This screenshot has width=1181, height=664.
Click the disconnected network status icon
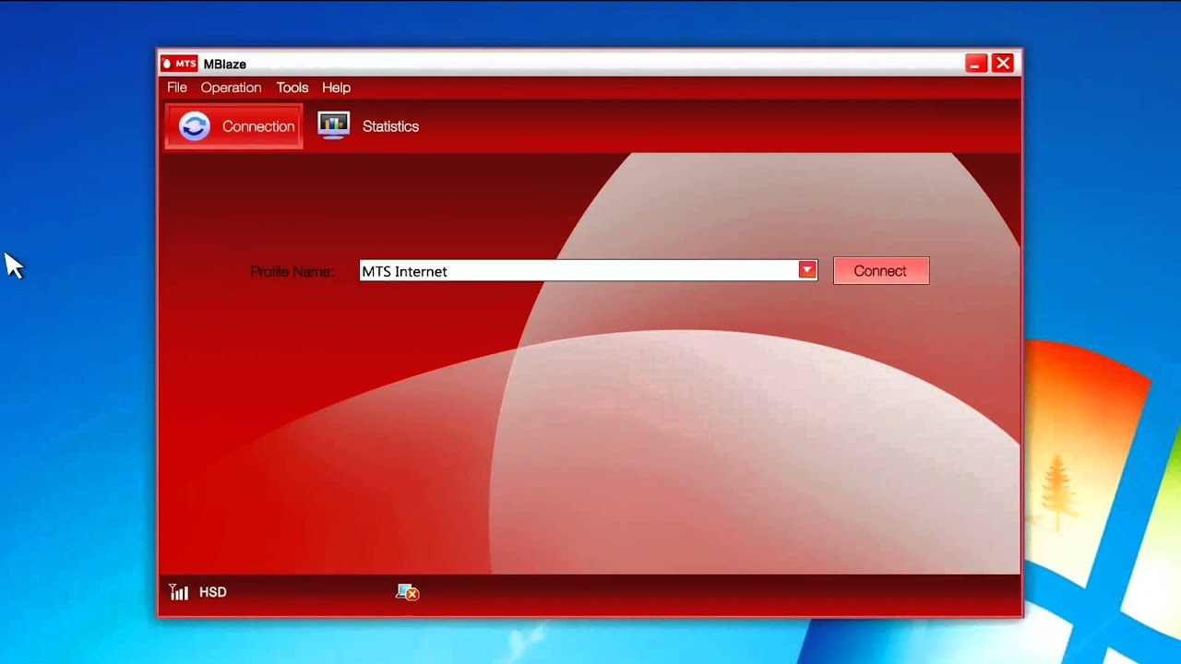click(407, 592)
